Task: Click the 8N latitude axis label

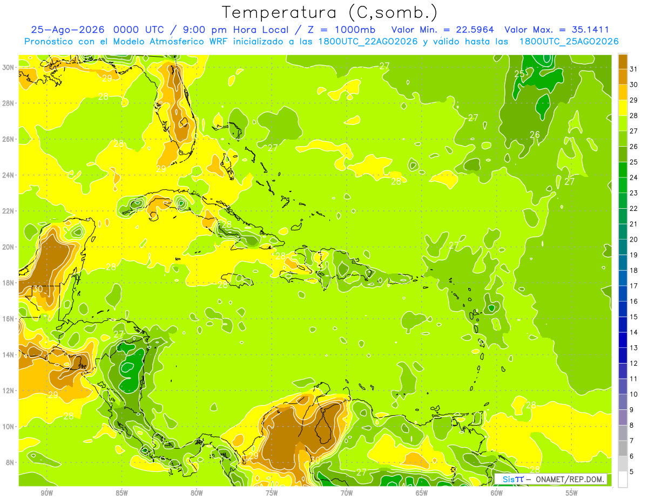Action: tap(10, 462)
